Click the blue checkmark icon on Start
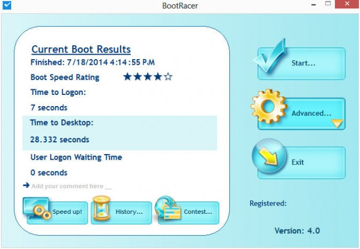The width and height of the screenshot is (360, 249). [x=270, y=56]
